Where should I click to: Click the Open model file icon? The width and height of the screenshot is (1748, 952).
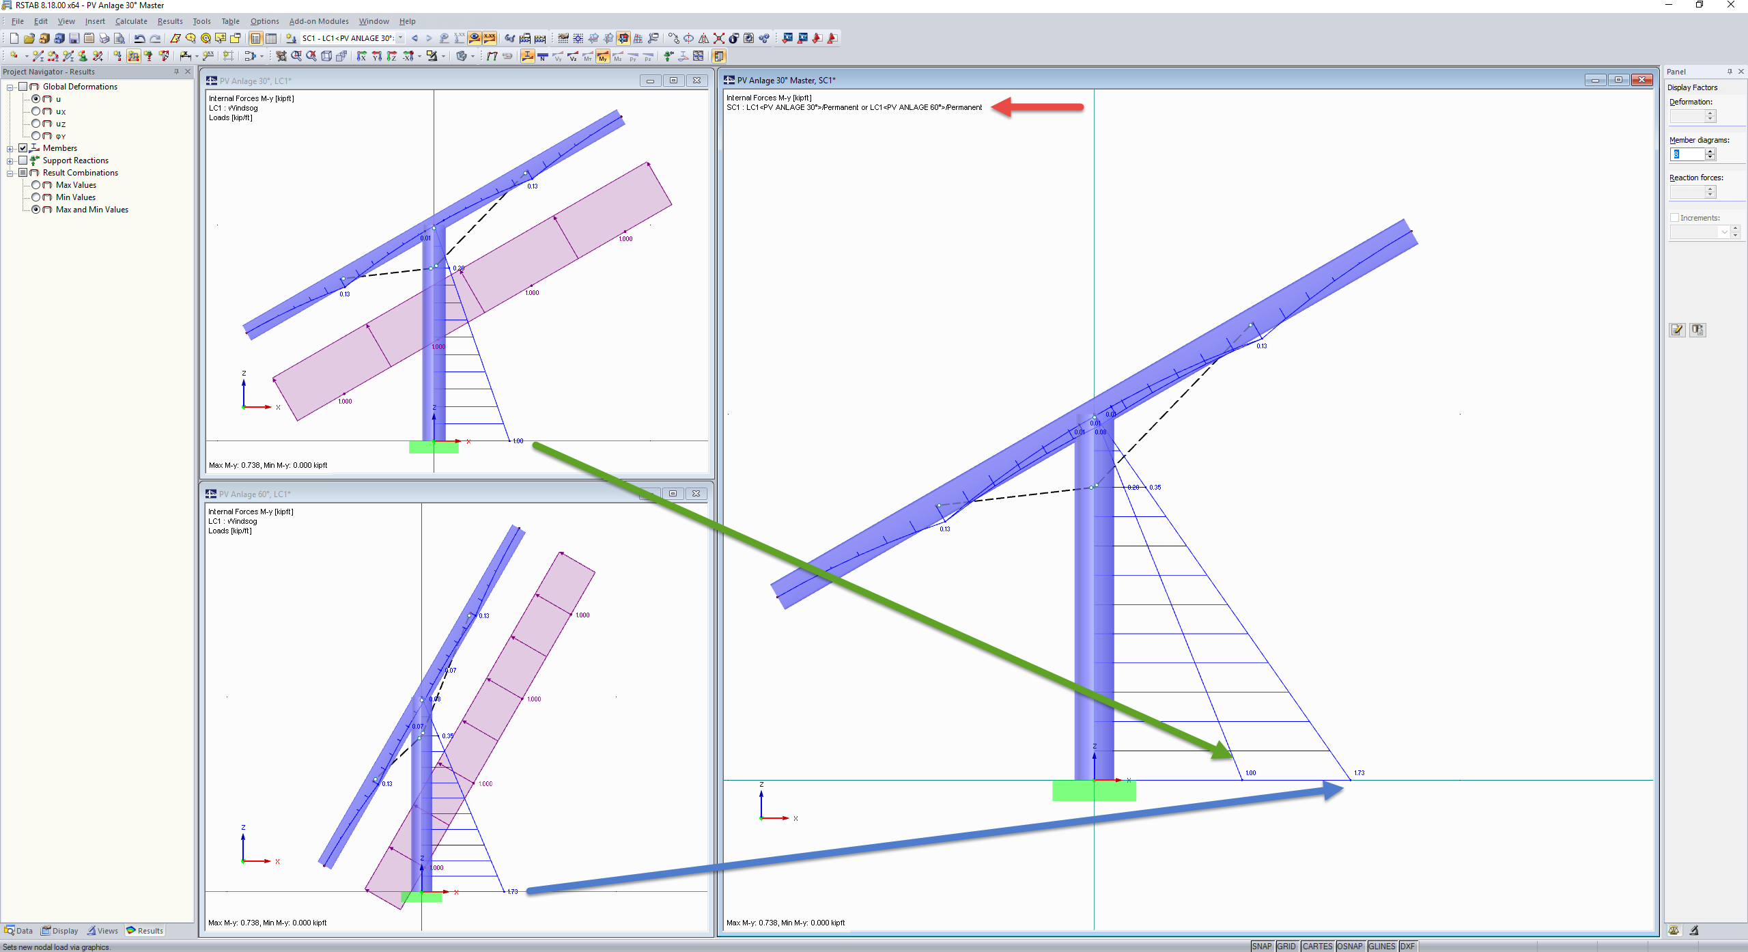[x=29, y=38]
